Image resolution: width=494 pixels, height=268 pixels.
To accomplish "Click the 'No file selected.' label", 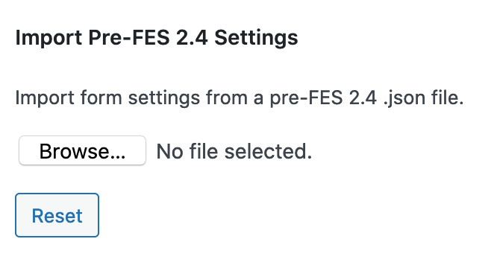I will pyautogui.click(x=234, y=151).
